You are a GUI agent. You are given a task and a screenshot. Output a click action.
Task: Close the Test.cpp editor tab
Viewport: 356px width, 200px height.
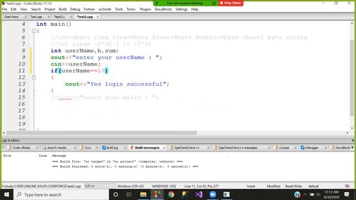pyautogui.click(x=48, y=17)
